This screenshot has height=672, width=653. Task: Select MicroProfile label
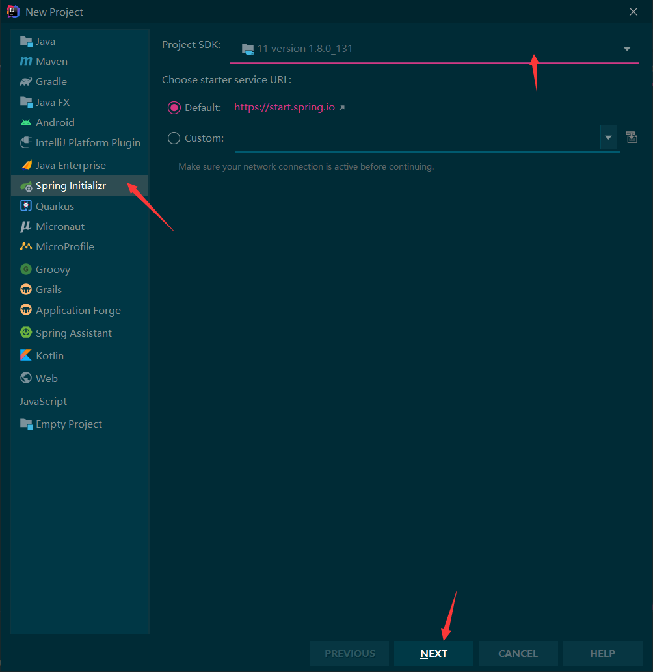(65, 247)
